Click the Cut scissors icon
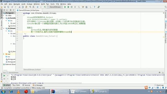 click(x=20, y=7)
